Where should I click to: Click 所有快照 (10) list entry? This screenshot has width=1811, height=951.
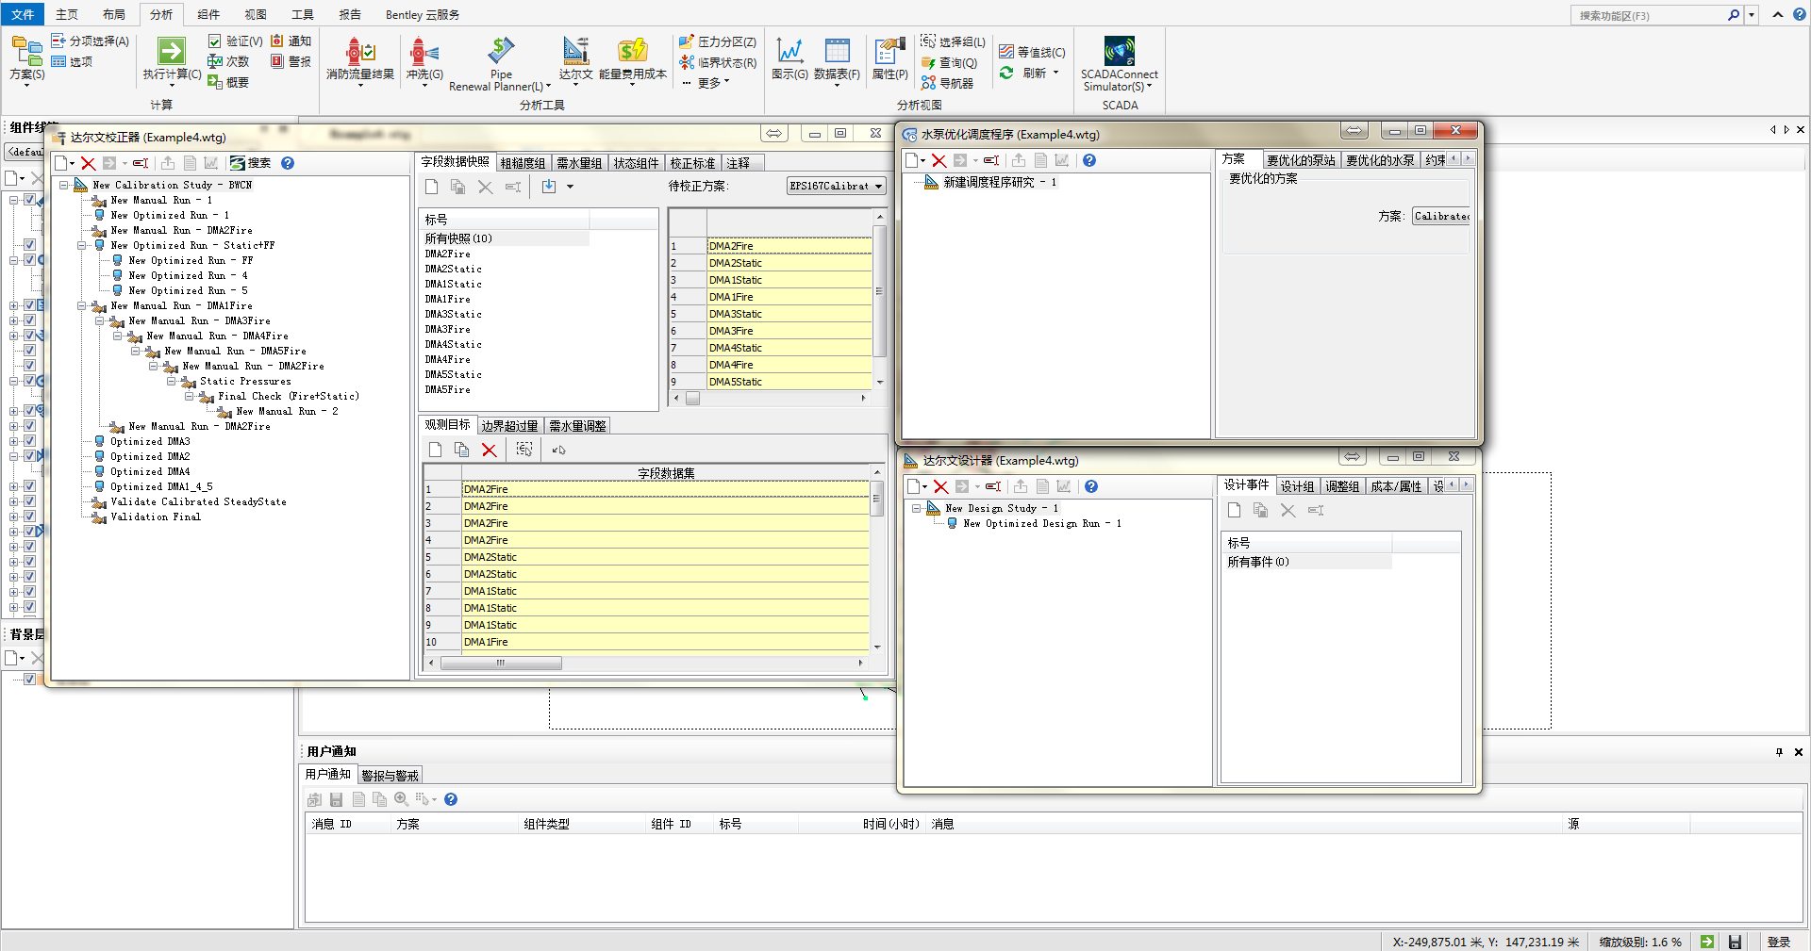tap(458, 238)
